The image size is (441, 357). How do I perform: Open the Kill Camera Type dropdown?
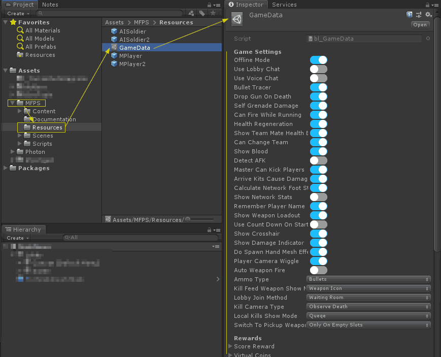click(x=369, y=307)
